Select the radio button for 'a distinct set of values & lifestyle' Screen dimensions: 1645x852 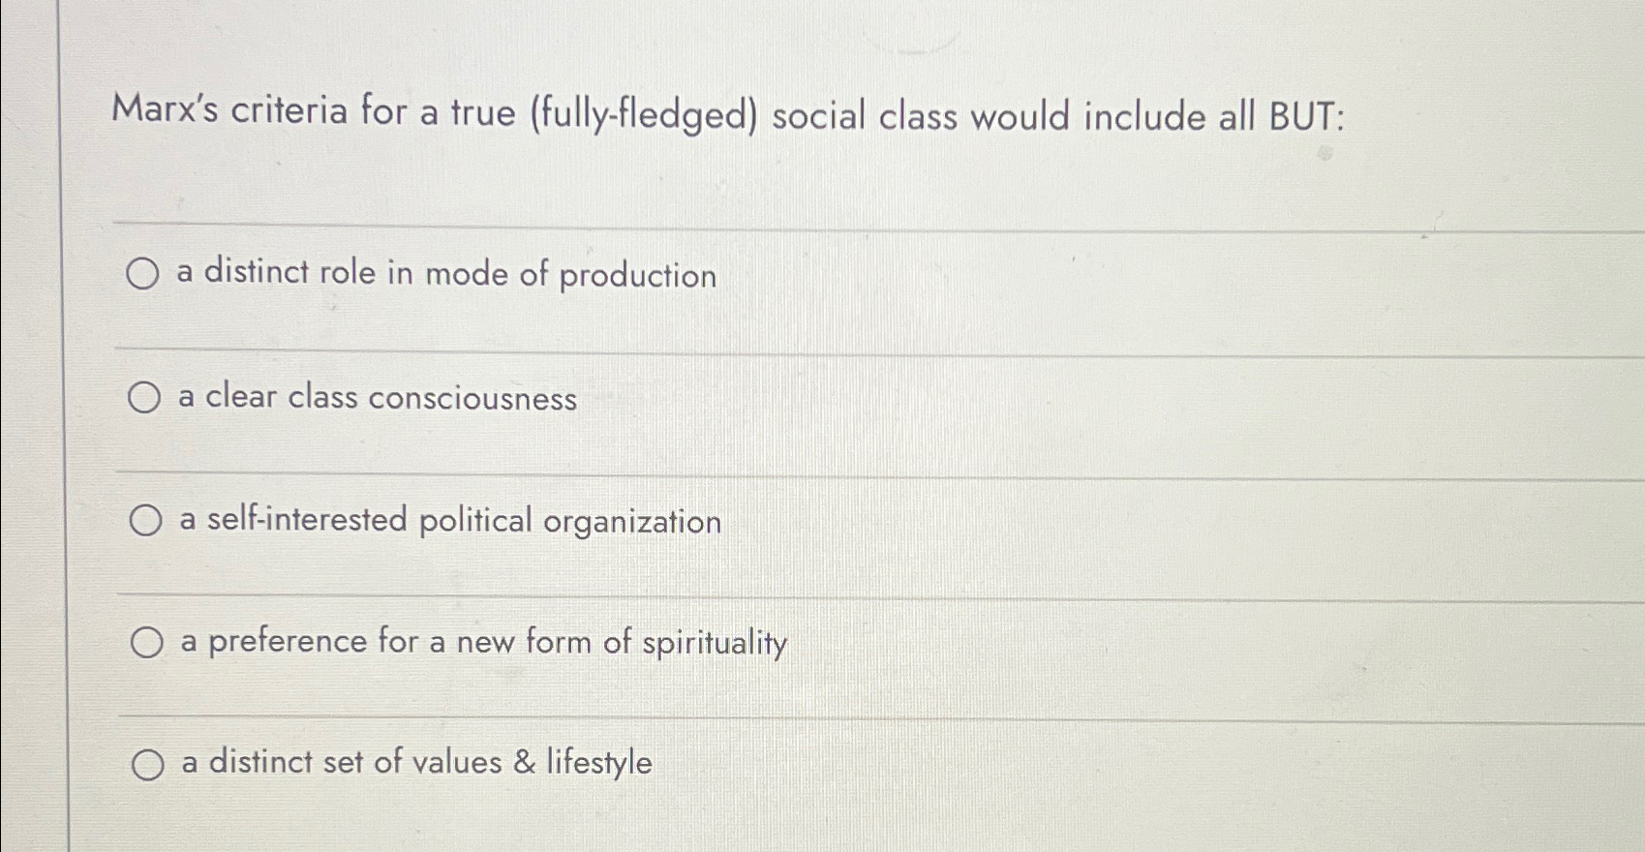pos(147,763)
